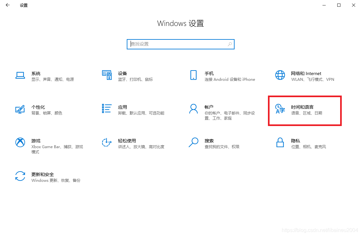Viewport: 361px width, 236px height.
Task: Open the 游戏 settings title
Action: tap(36, 141)
